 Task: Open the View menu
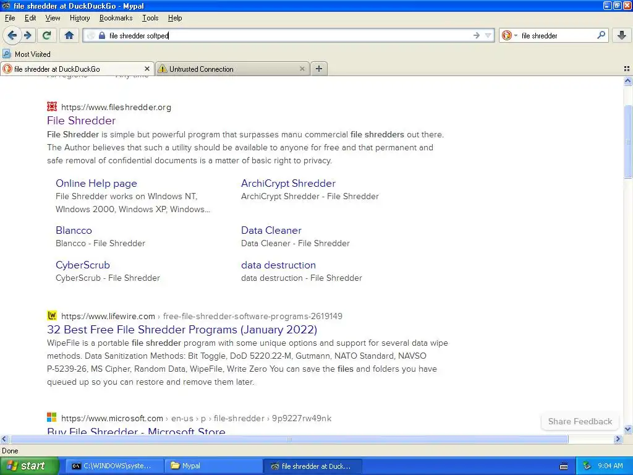click(53, 18)
